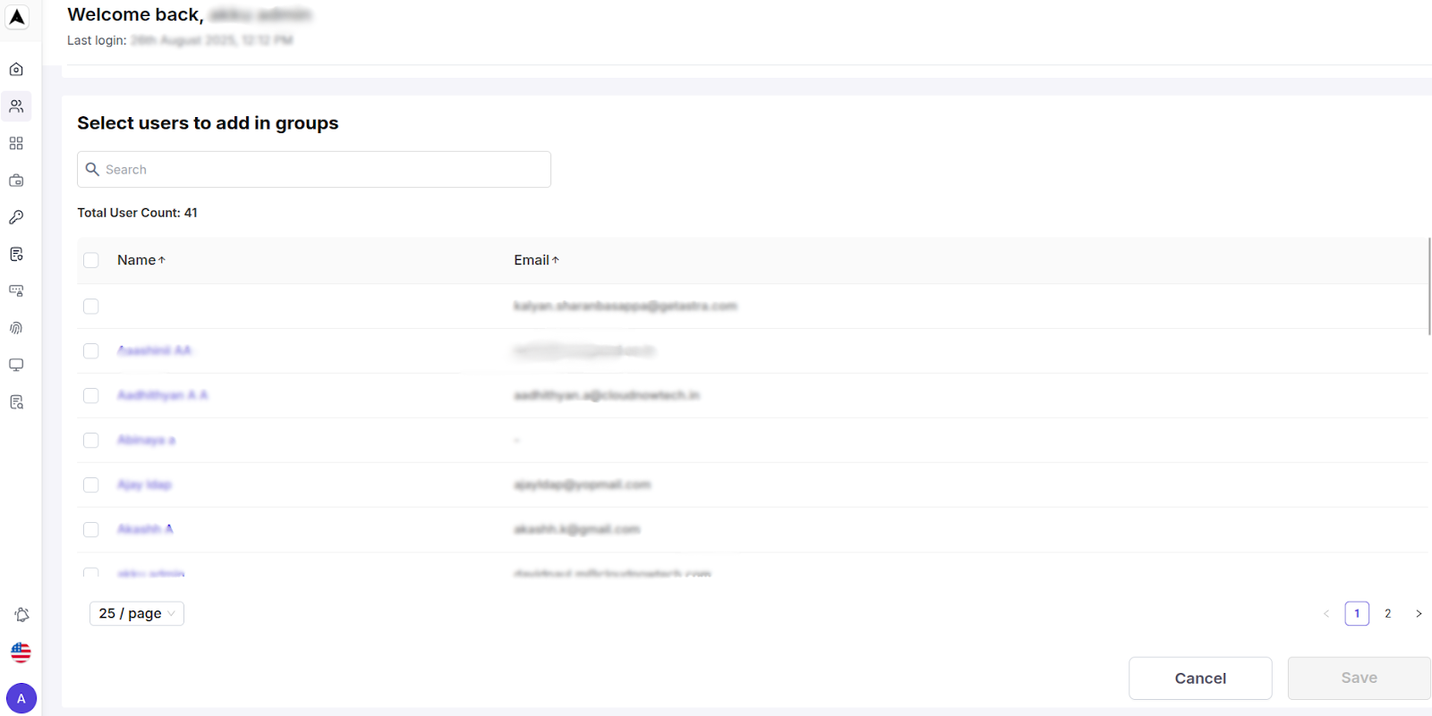Open the monitor device sidebar icon
Screen dimensions: 1432x716
(16, 365)
